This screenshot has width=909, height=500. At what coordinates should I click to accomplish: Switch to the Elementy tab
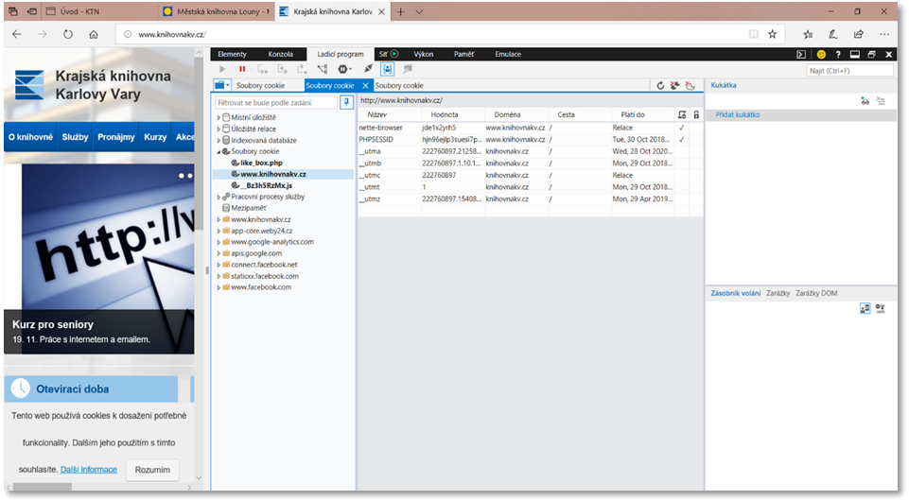point(232,55)
